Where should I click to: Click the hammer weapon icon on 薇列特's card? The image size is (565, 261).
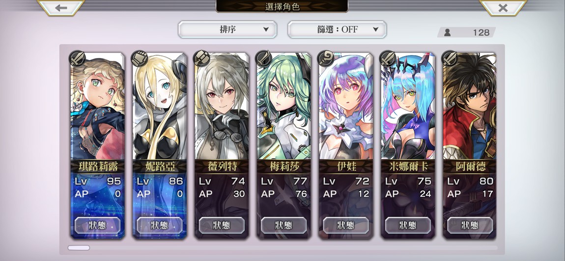click(201, 58)
